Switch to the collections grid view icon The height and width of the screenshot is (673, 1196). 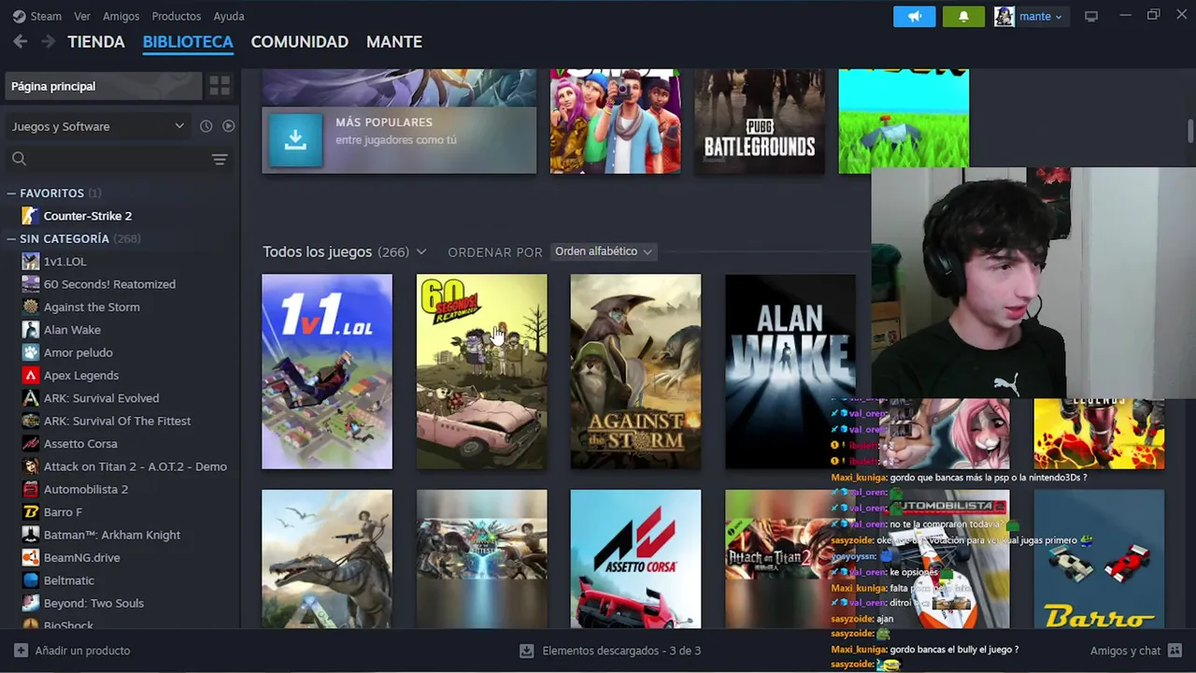tap(220, 86)
